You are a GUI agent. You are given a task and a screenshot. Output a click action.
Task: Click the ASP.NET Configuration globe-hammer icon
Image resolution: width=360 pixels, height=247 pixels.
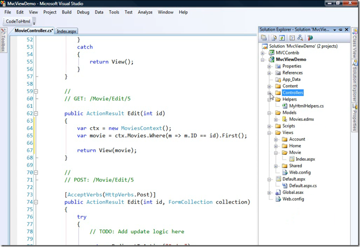[310, 38]
